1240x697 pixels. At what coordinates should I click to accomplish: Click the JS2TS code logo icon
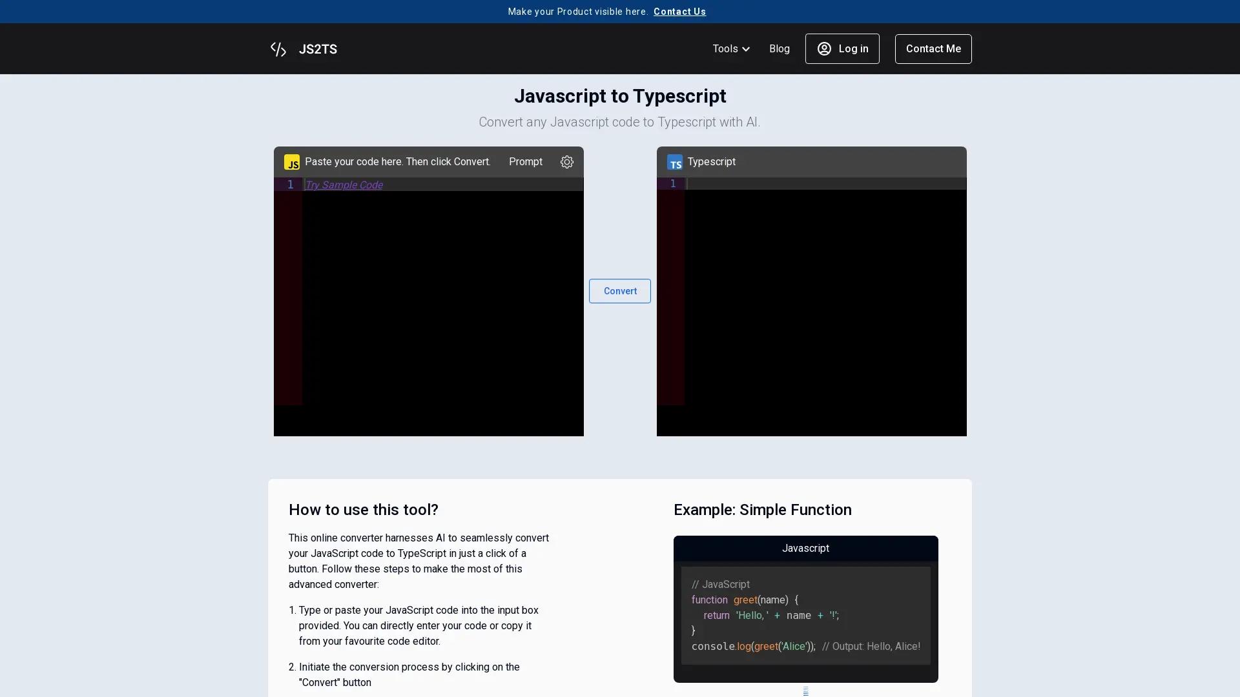[x=278, y=49]
